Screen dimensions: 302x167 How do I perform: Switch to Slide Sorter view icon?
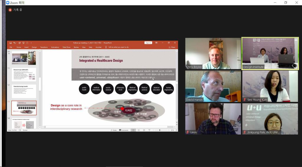point(139,130)
